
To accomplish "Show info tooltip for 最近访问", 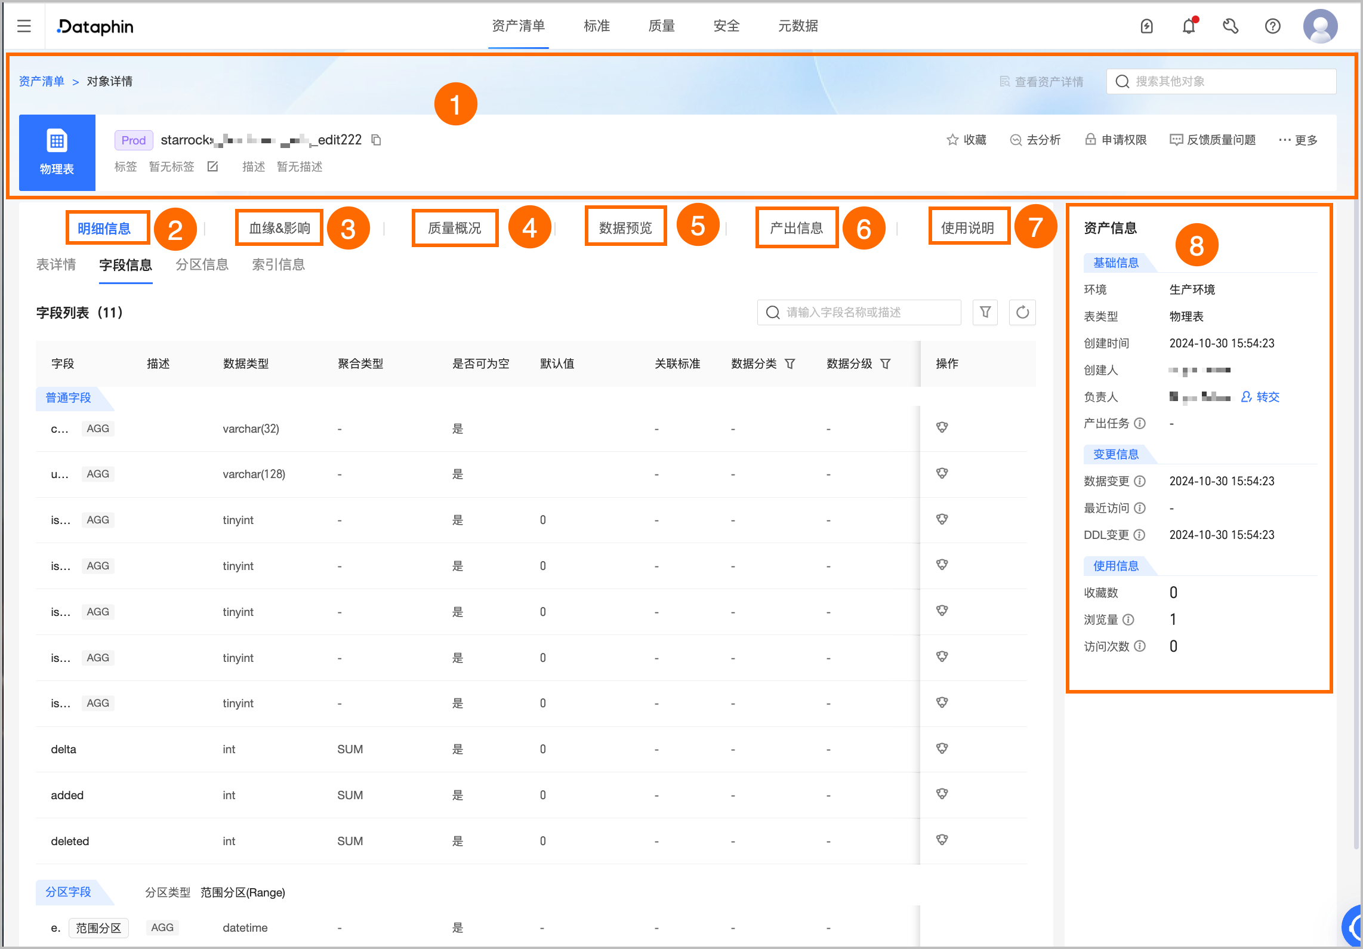I will [x=1140, y=508].
